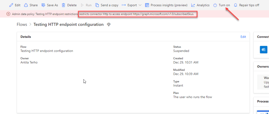Screen dimensions: 269x114
Task: Expand the Export dropdown chevron
Action: click(140, 5)
